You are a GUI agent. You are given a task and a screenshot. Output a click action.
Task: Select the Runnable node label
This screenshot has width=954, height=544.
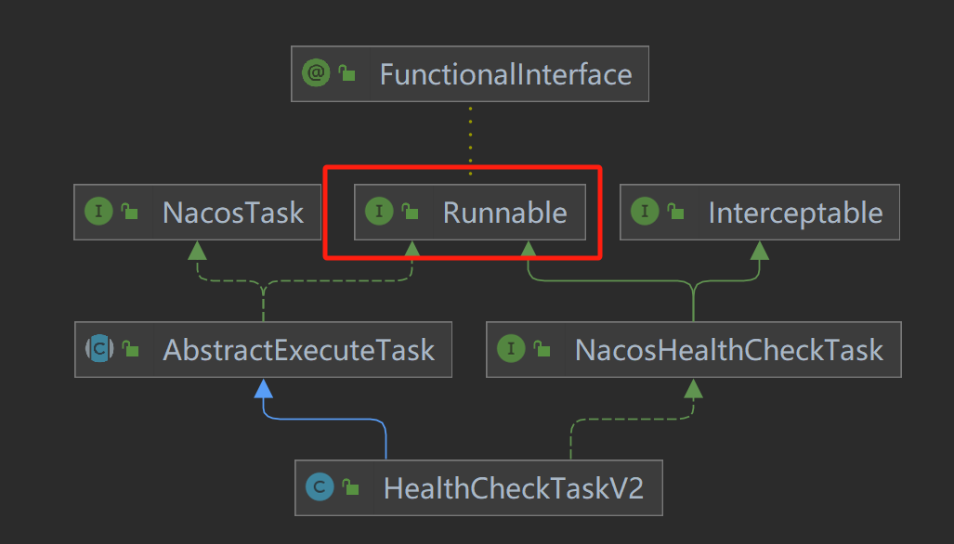504,213
